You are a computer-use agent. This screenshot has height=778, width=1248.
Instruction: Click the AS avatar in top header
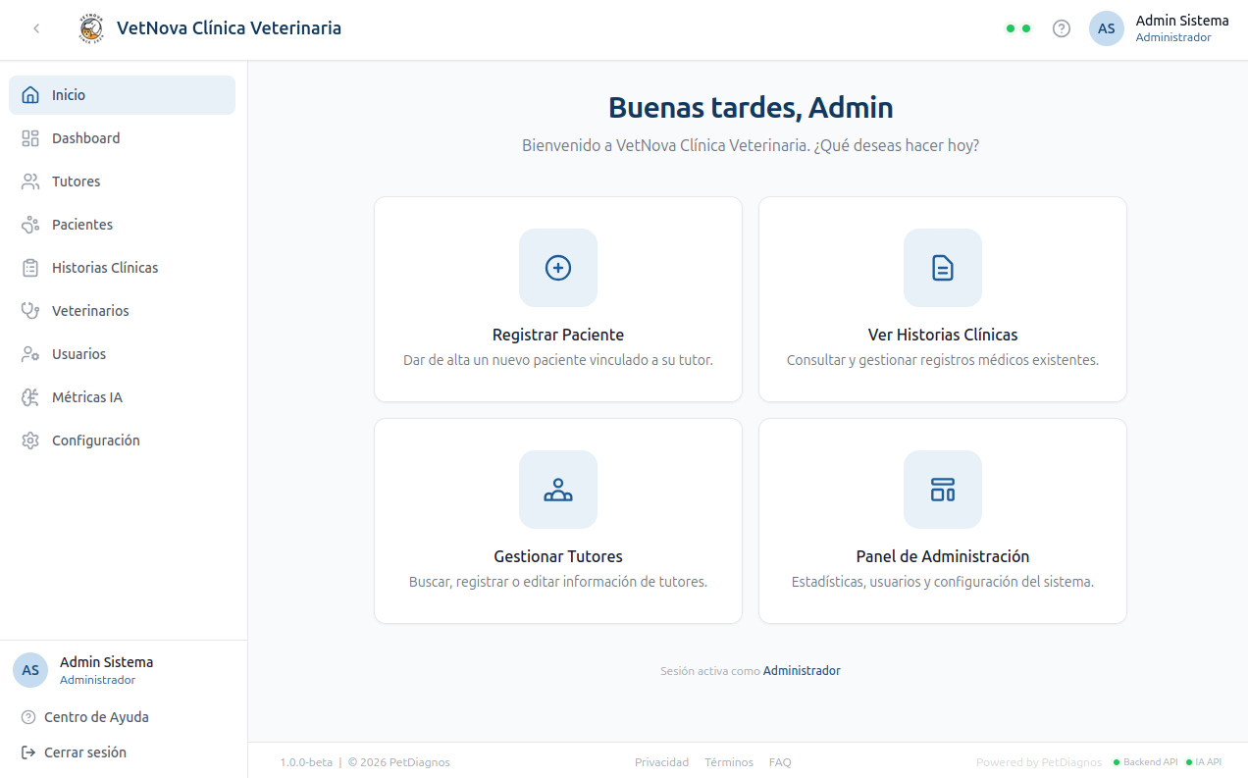tap(1107, 28)
